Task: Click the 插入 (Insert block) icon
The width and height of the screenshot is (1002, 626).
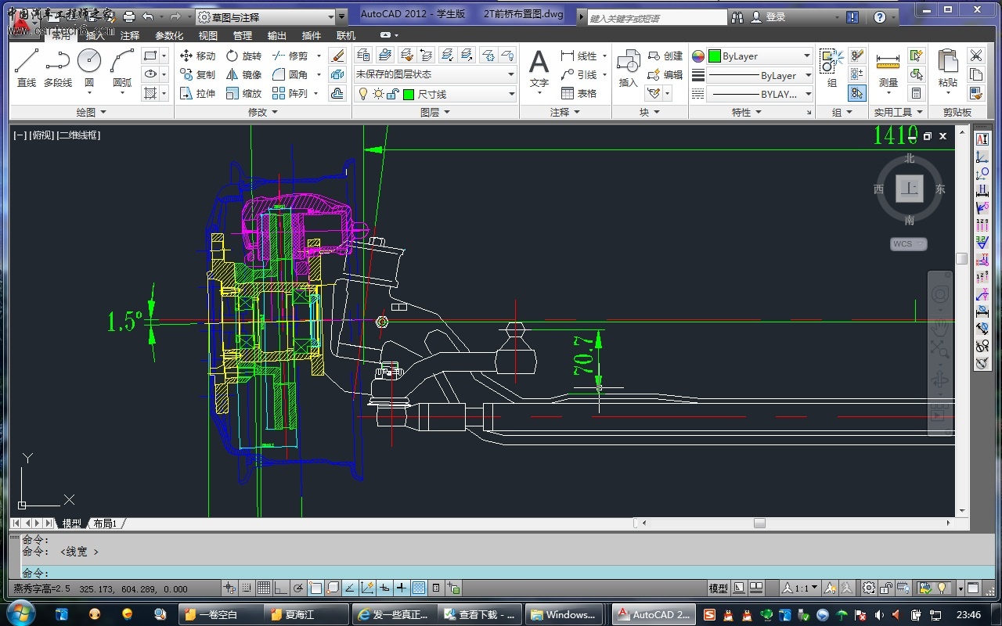Action: tap(628, 68)
